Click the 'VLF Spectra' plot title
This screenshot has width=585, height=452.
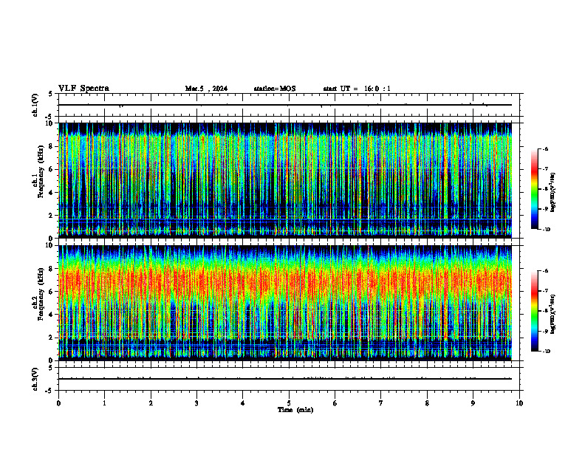(x=84, y=89)
